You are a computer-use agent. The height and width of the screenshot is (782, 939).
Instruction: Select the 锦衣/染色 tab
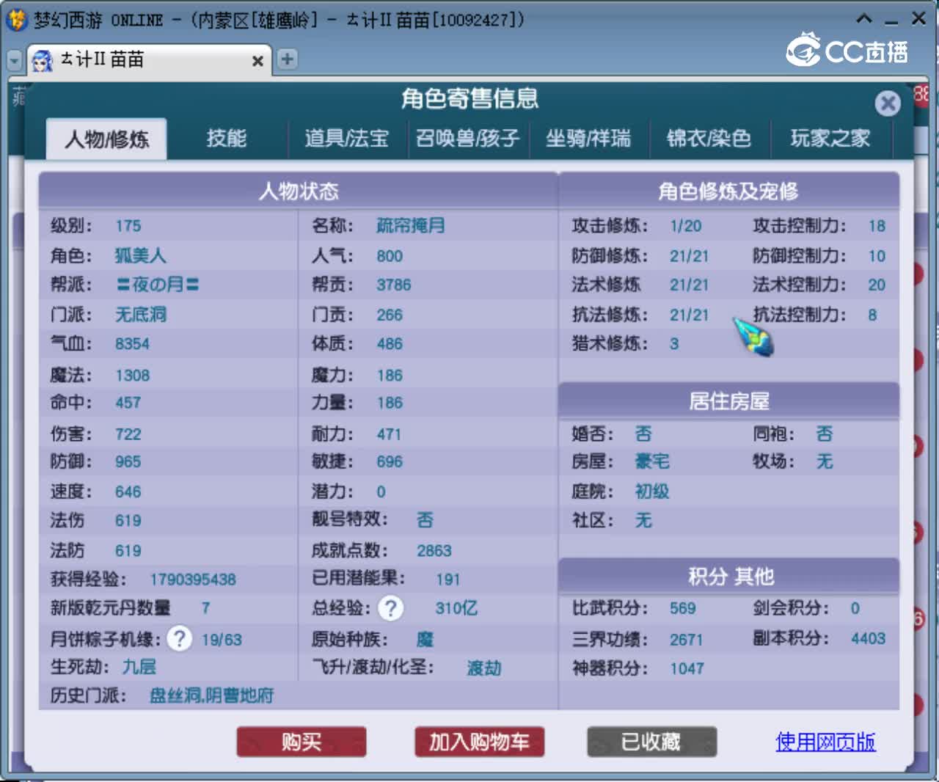pyautogui.click(x=709, y=138)
